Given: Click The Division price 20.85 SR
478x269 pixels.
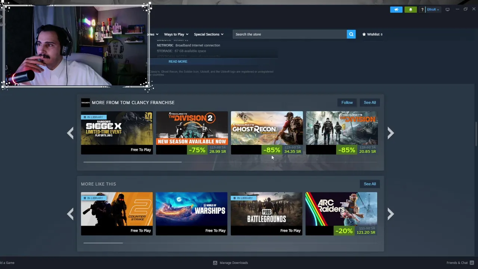Looking at the screenshot, I should [367, 151].
